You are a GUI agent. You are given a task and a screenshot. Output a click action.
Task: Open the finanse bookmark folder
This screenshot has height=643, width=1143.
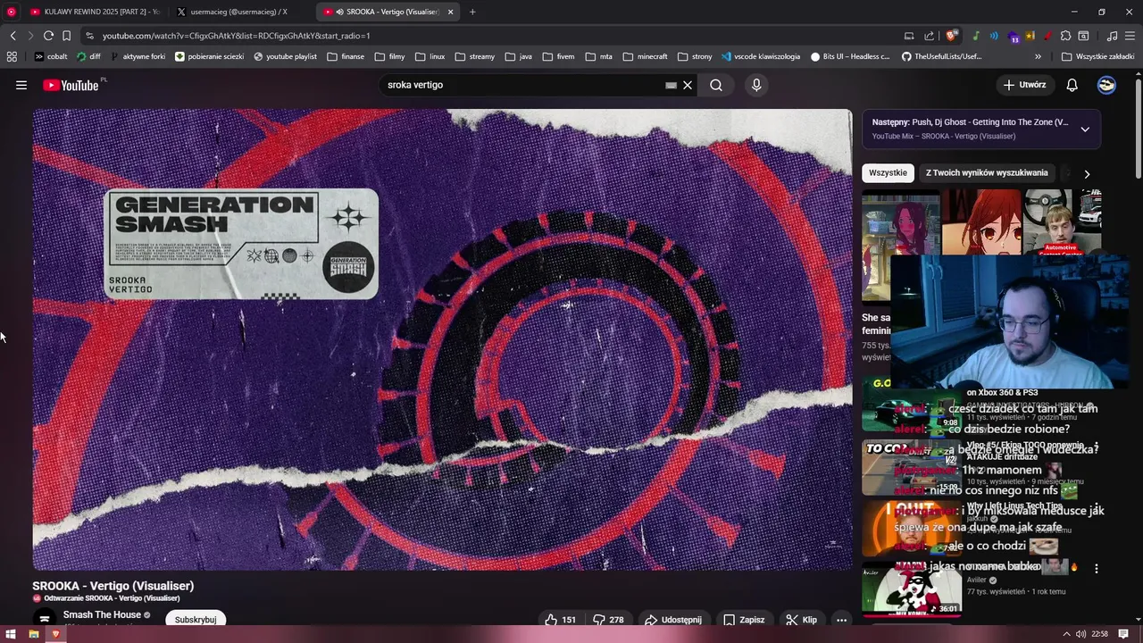point(346,56)
